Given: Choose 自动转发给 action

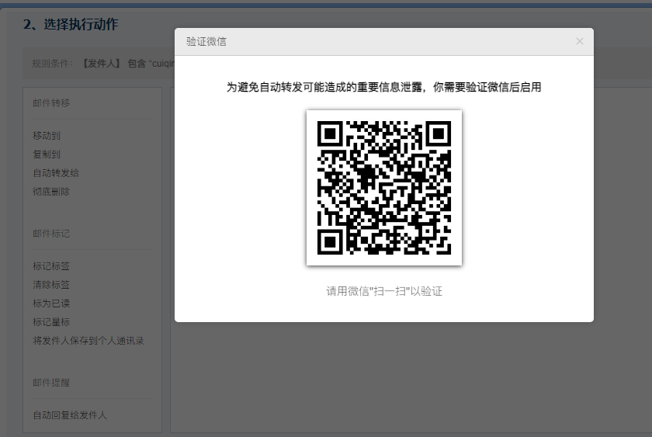Looking at the screenshot, I should click(56, 173).
